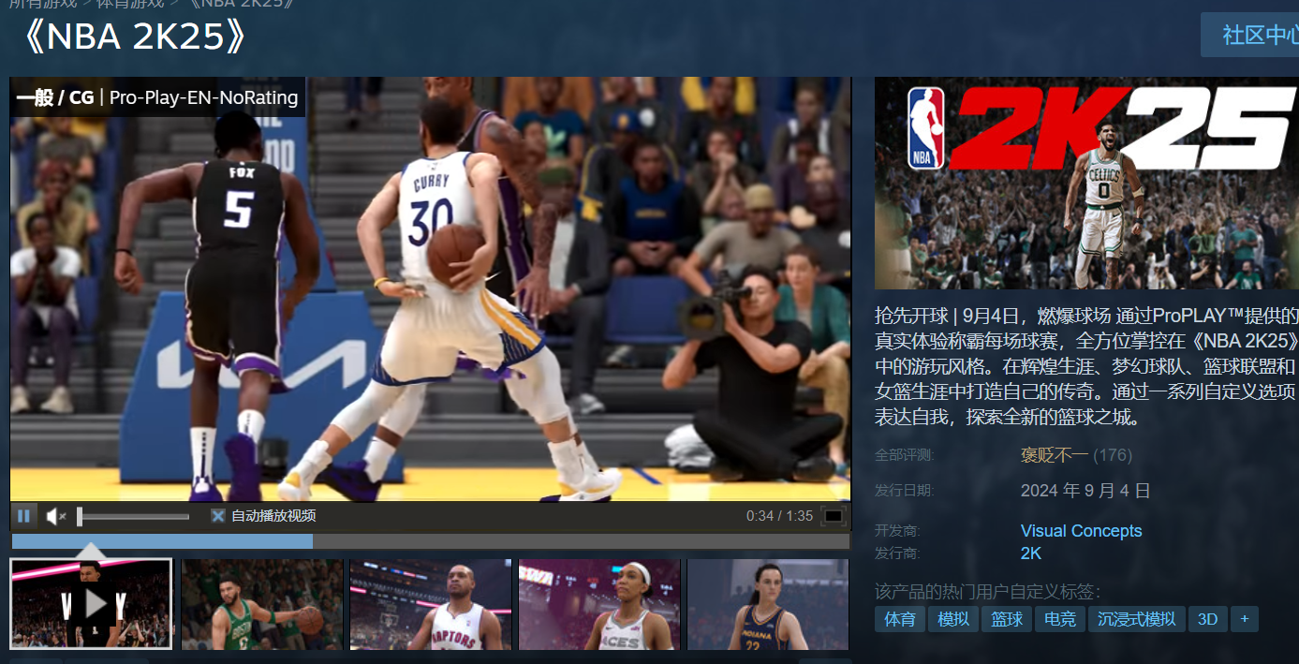
Task: Click the 沉浸式模拟 tag
Action: 1136,619
